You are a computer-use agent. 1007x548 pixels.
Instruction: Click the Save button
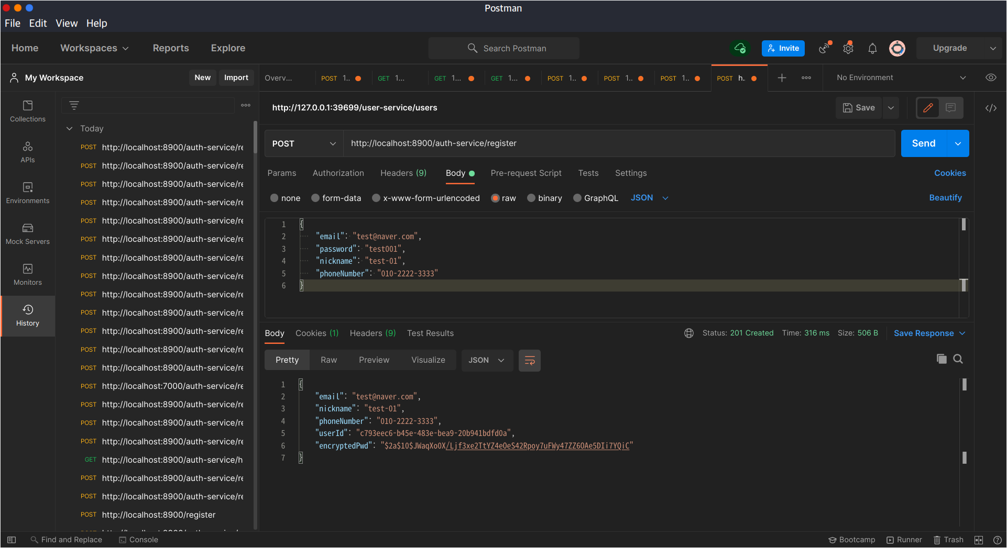click(859, 108)
